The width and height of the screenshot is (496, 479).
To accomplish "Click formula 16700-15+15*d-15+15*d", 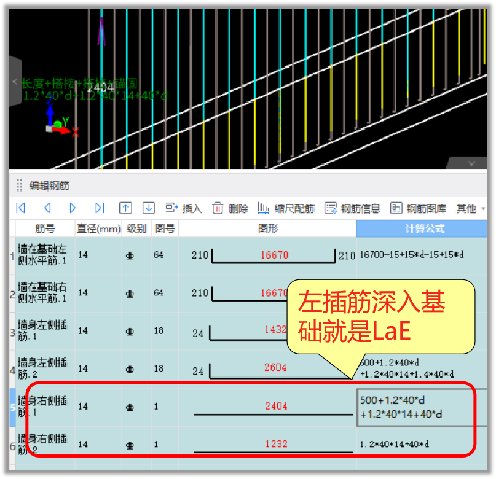I will click(412, 254).
